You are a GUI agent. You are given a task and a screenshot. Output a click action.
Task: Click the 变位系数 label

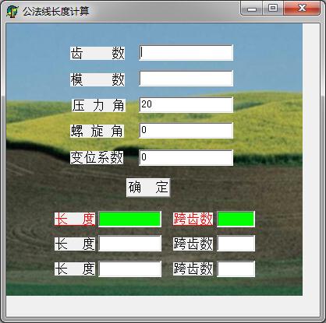(x=97, y=157)
